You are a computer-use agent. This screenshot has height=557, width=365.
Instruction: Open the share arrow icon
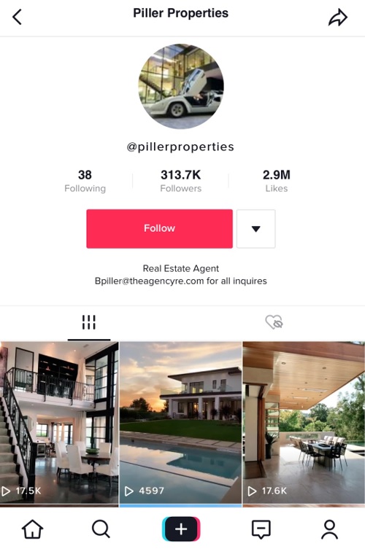click(x=337, y=17)
